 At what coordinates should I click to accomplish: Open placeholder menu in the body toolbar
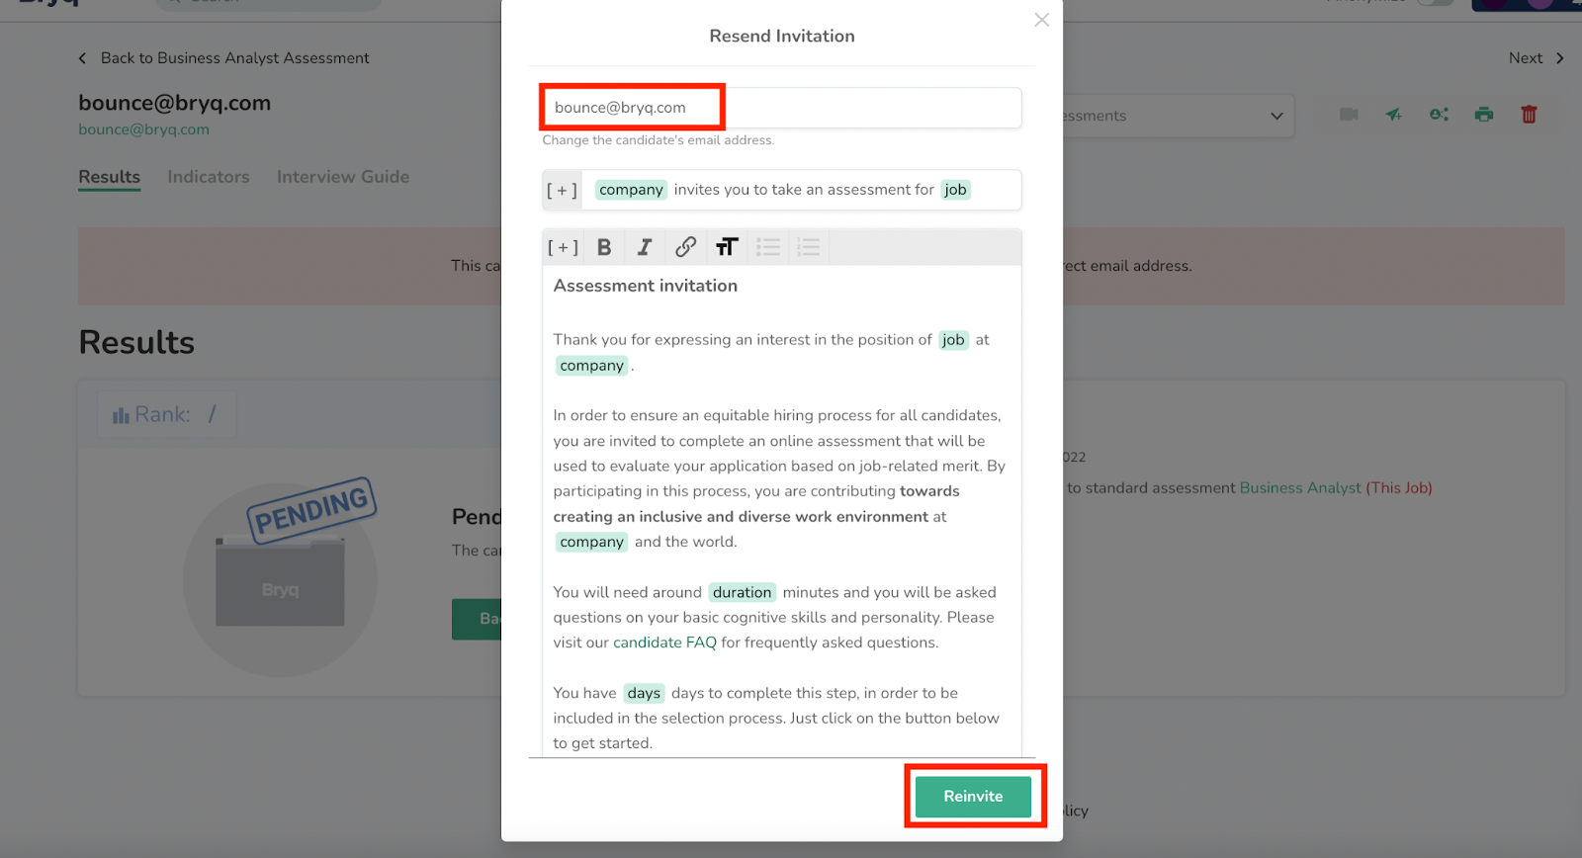(x=563, y=247)
